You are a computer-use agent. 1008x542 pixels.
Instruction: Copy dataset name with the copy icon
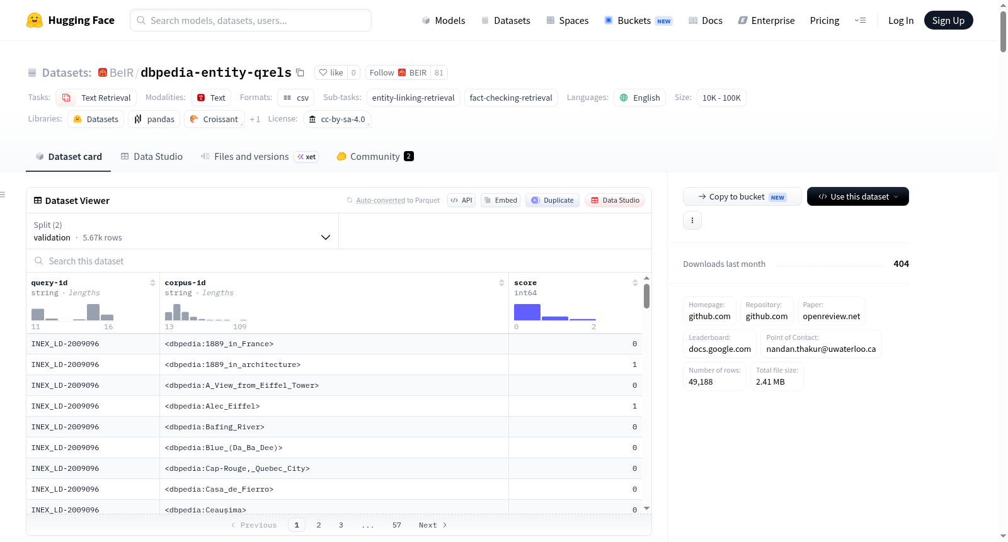(301, 73)
